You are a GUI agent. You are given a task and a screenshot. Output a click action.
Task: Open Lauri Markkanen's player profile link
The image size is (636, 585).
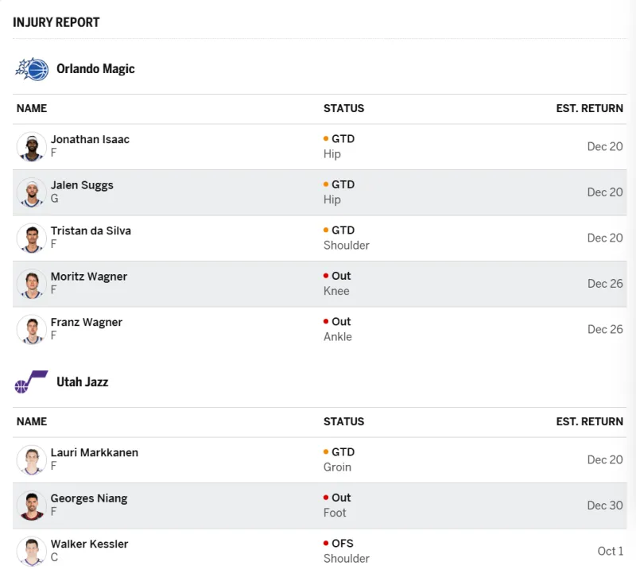pyautogui.click(x=95, y=452)
